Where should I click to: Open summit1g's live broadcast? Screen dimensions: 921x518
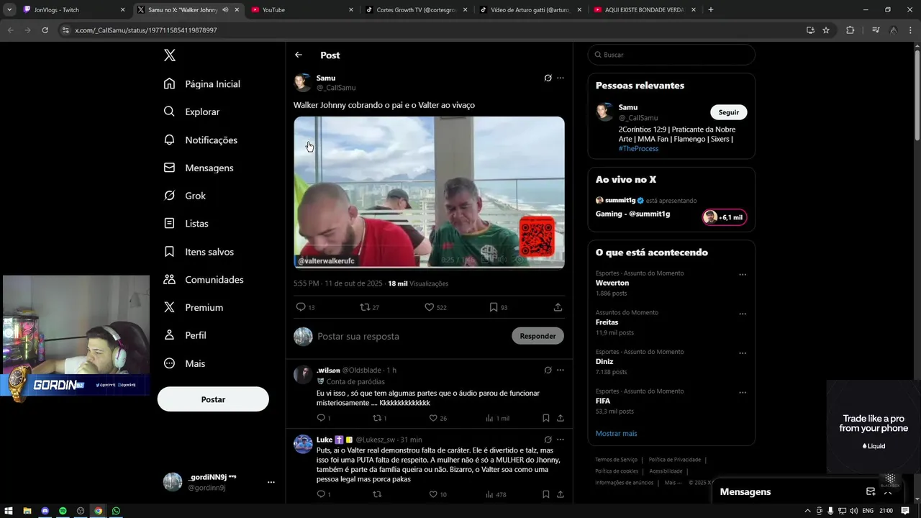[671, 209]
